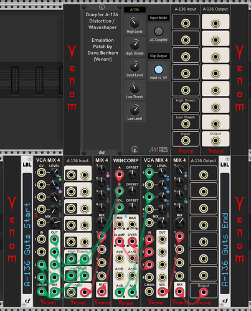Toggle green mode button on left VCA MIX 4
Image resolution: width=251 pixels, height=311 pixels.
[x=60, y=180]
